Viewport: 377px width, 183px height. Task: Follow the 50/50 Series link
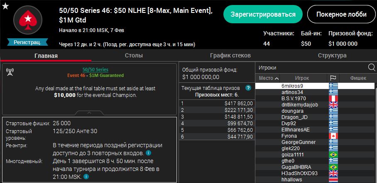[95, 69]
